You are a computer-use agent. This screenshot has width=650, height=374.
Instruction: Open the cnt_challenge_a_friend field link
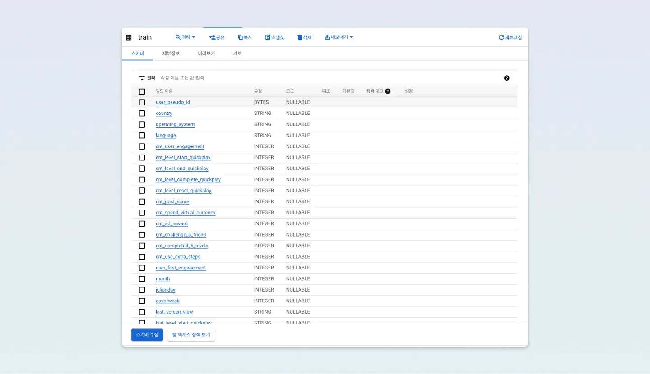181,235
